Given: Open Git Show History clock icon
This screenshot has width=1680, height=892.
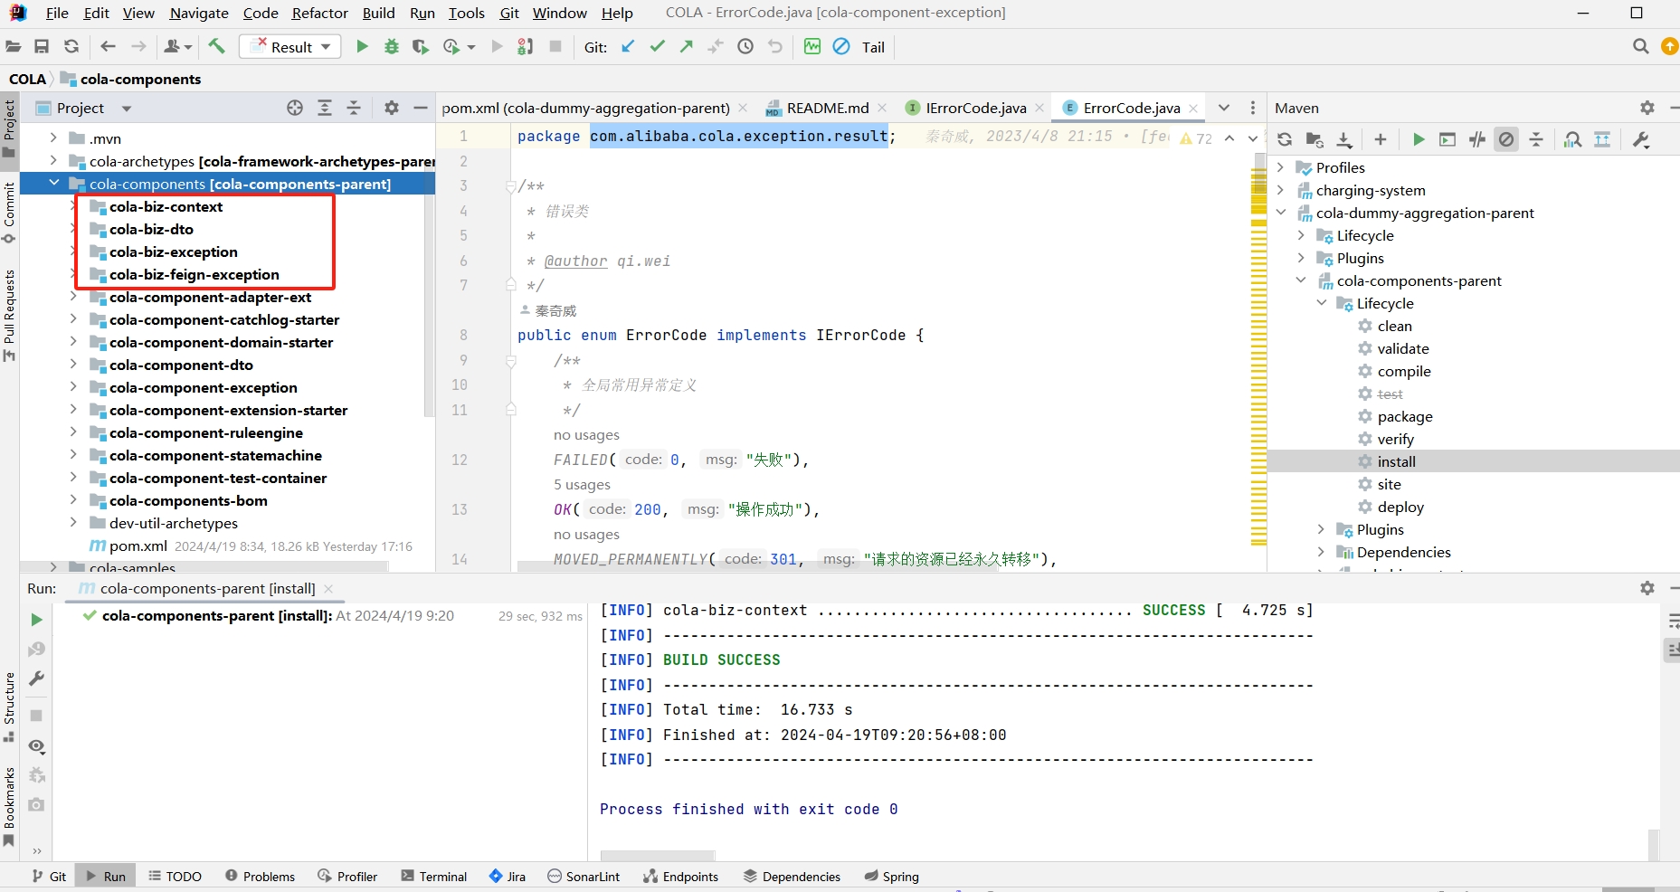Looking at the screenshot, I should point(745,46).
